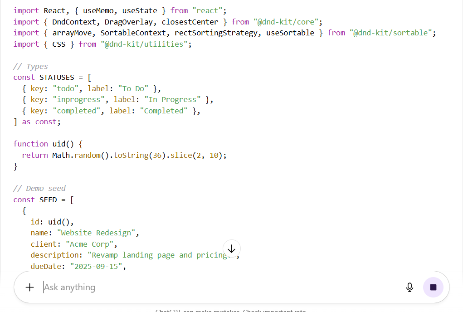The width and height of the screenshot is (463, 312).
Task: Click the plus attach icon in composer
Action: [29, 287]
